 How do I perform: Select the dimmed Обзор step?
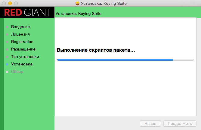pos(17,72)
